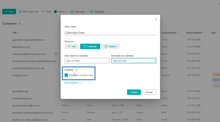220x122 pixels.
Task: Click the Price tag pill on Cras row
Action: (216, 75)
